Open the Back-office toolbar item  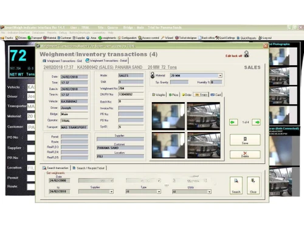(207, 38)
